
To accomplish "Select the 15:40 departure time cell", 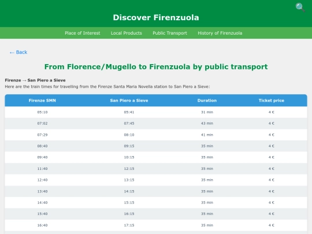I will click(42, 214).
